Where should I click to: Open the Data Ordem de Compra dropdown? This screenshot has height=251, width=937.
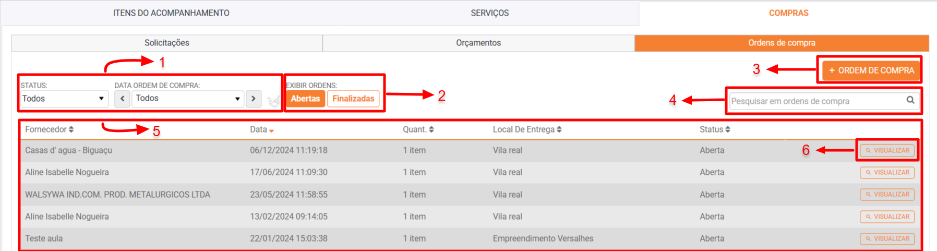pyautogui.click(x=187, y=99)
